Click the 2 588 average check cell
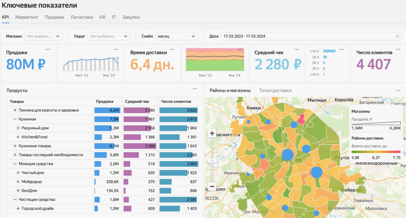Image resolution: width=406 pixels, height=218 pixels. click(x=140, y=146)
